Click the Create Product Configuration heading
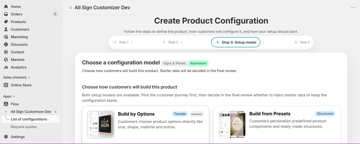The height and width of the screenshot is (144, 360). pos(211,21)
